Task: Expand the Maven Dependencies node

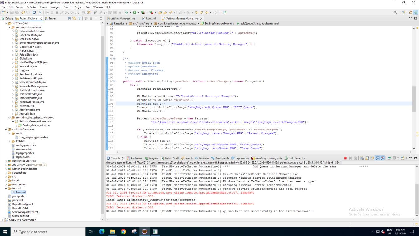Action: pos(6,169)
